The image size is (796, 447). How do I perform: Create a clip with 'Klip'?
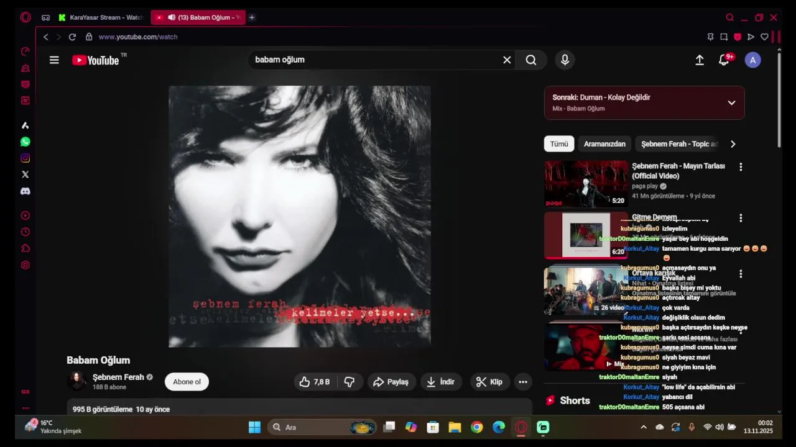489,382
